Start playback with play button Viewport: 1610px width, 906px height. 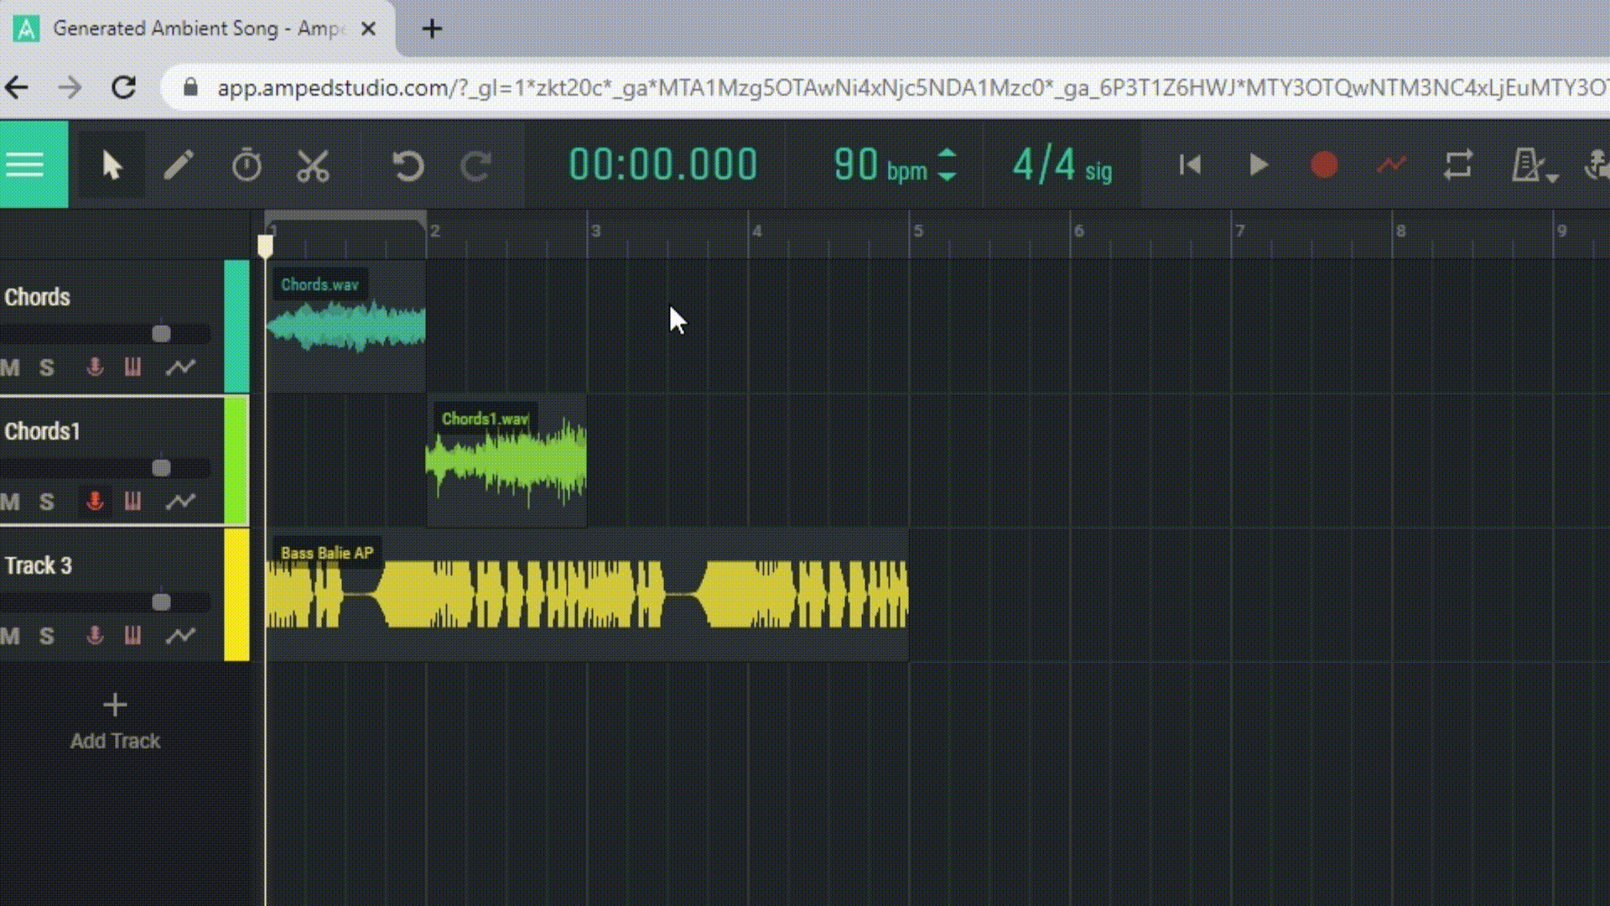1258,165
